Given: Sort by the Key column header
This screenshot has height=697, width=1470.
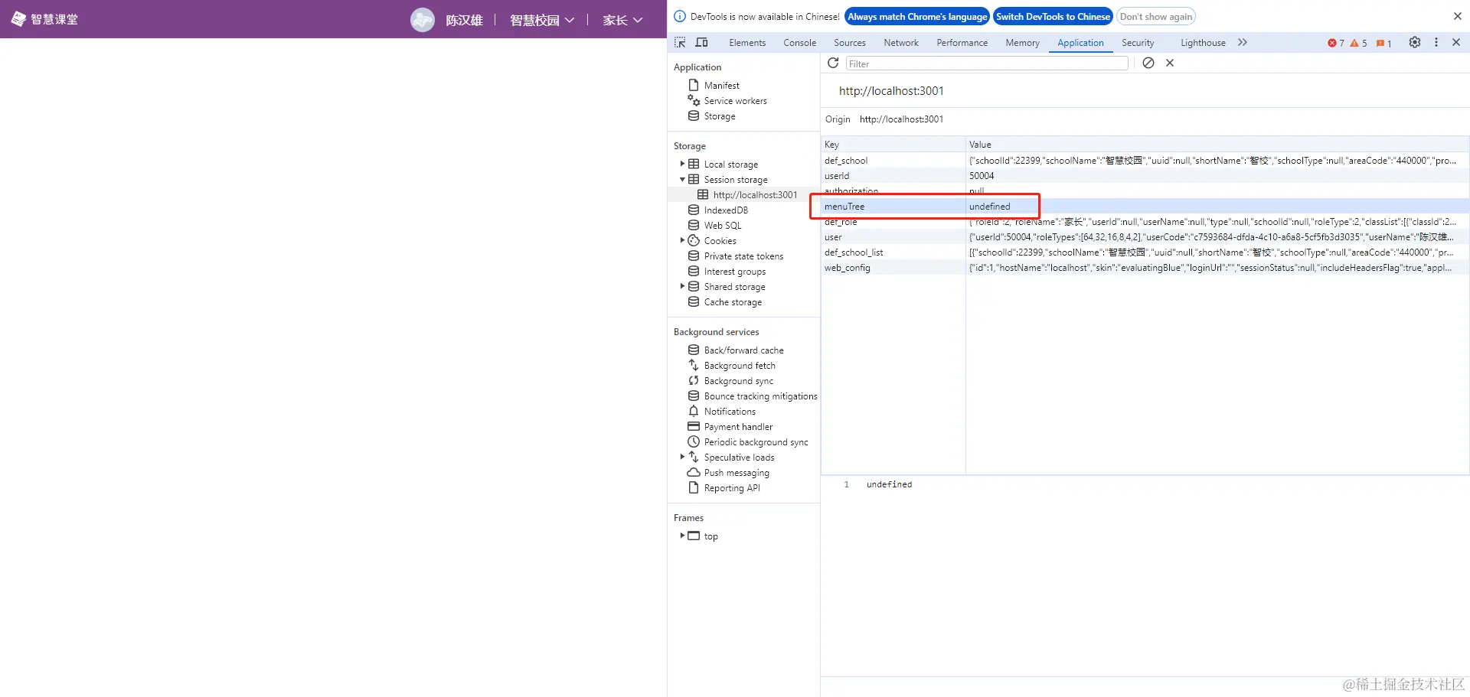Looking at the screenshot, I should [x=893, y=145].
